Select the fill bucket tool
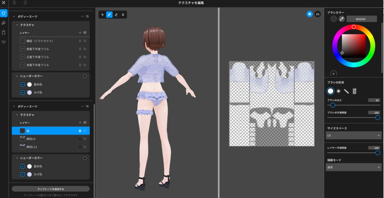Screen dimensions: 384x198 click(123, 15)
